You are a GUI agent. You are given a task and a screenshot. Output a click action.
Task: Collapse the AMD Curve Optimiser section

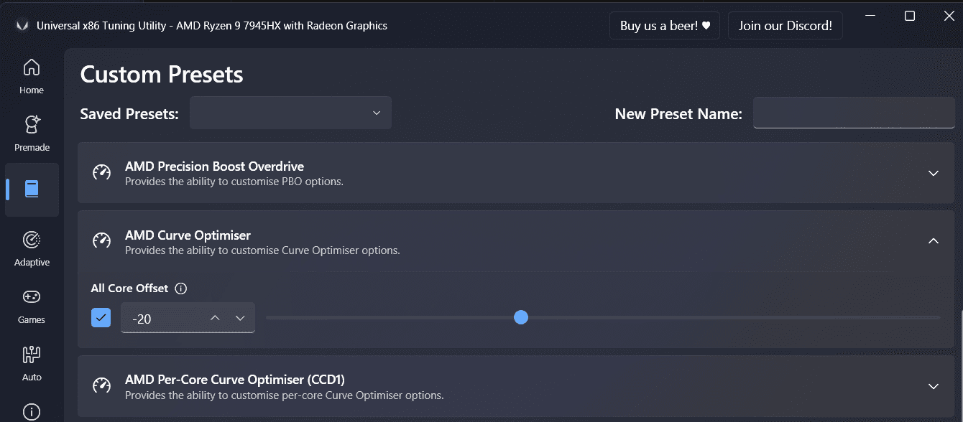(933, 241)
